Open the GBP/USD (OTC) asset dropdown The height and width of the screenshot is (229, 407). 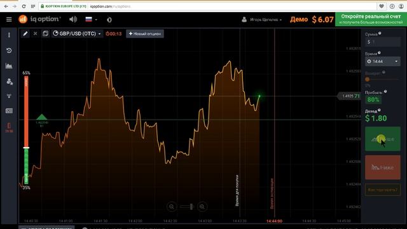click(77, 34)
